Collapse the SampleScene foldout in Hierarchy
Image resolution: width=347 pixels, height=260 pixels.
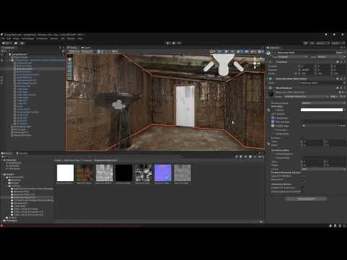coord(7,54)
